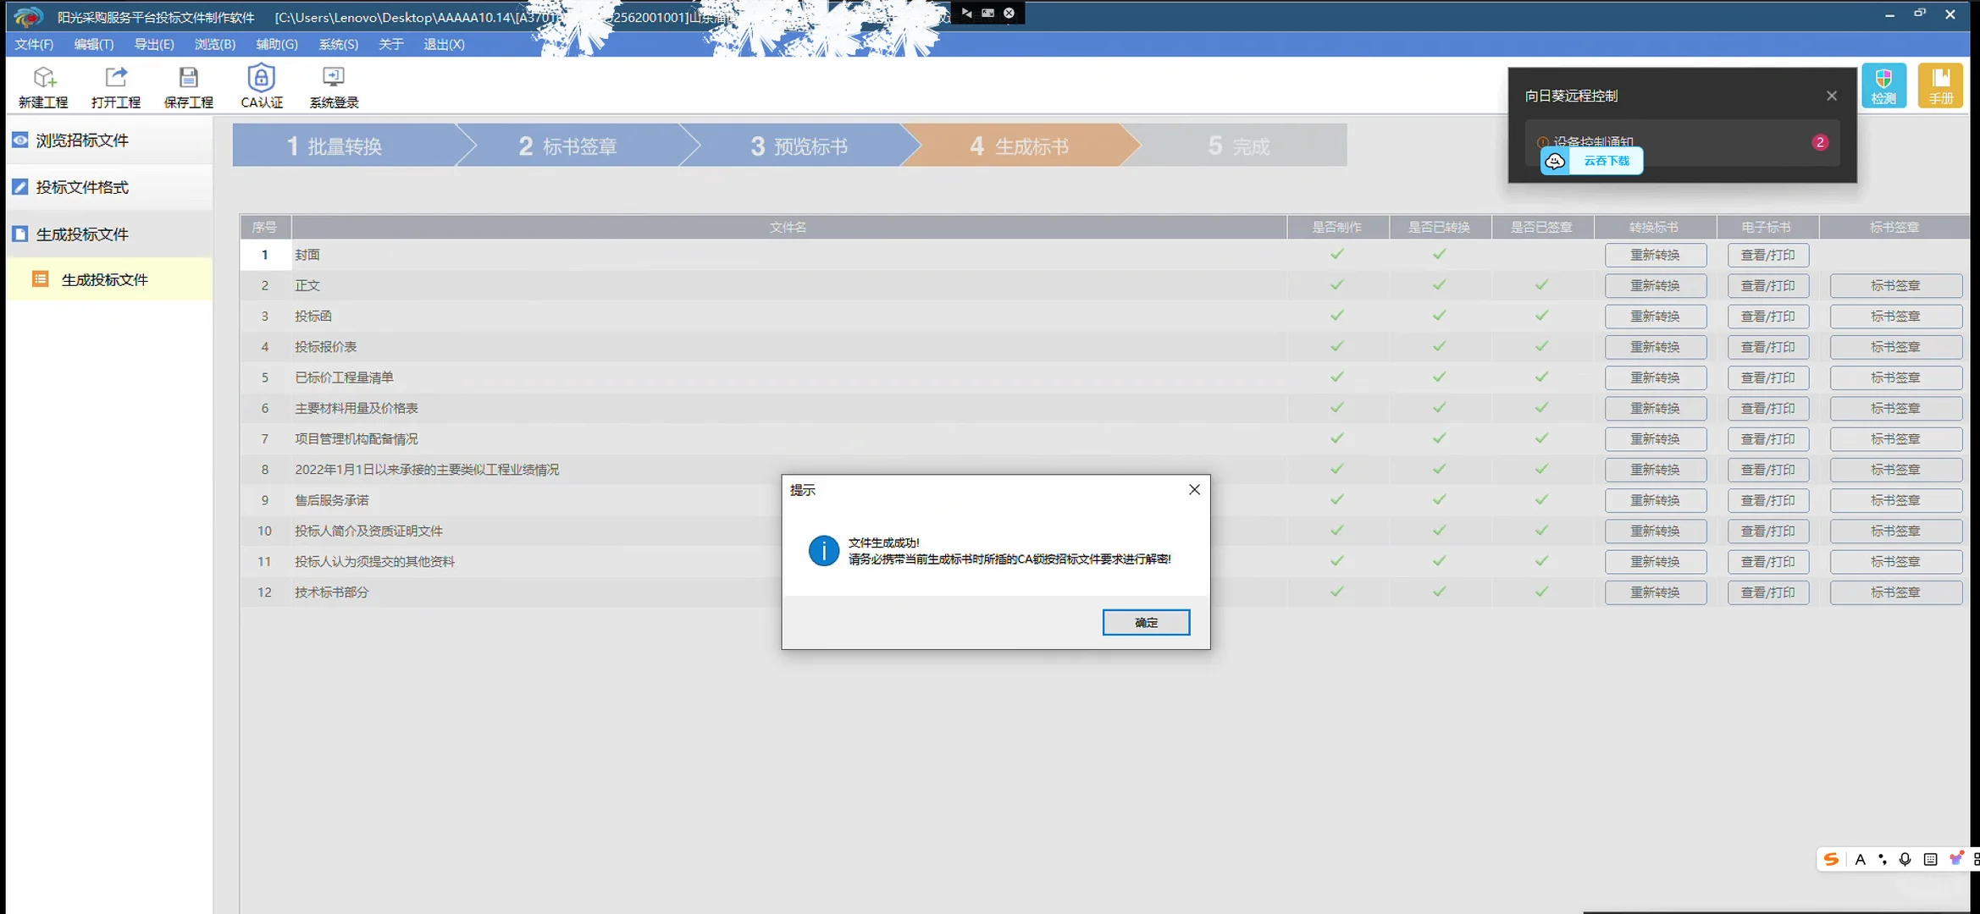Click the 云吞下载 cloud download badge

coord(1592,161)
